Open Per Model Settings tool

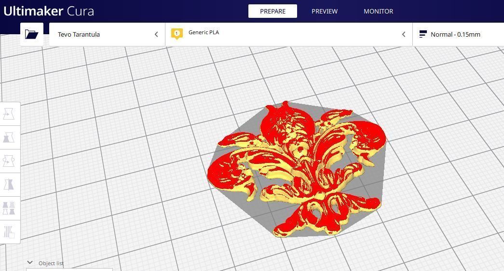9,208
